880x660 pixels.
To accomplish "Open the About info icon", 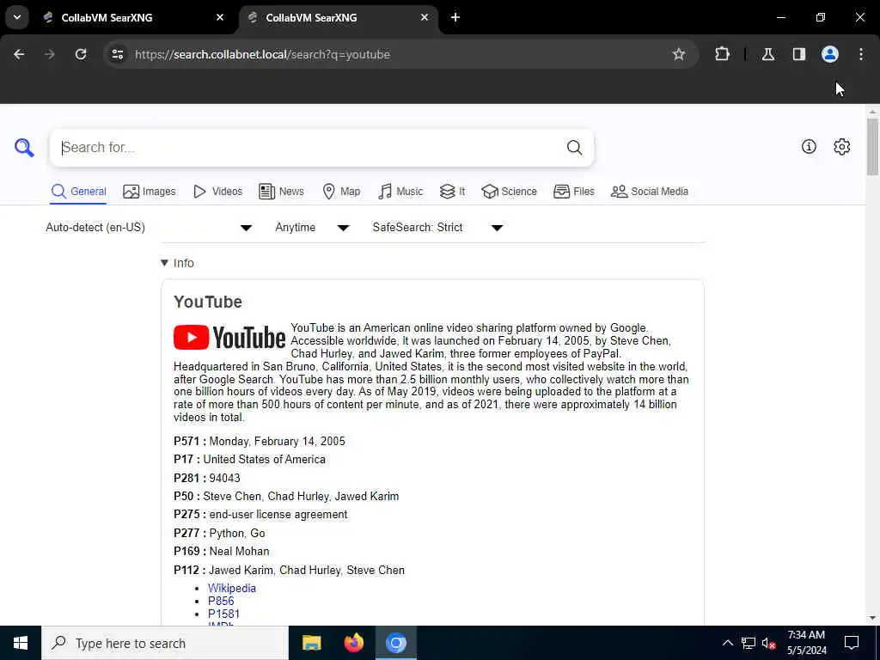I will point(809,146).
